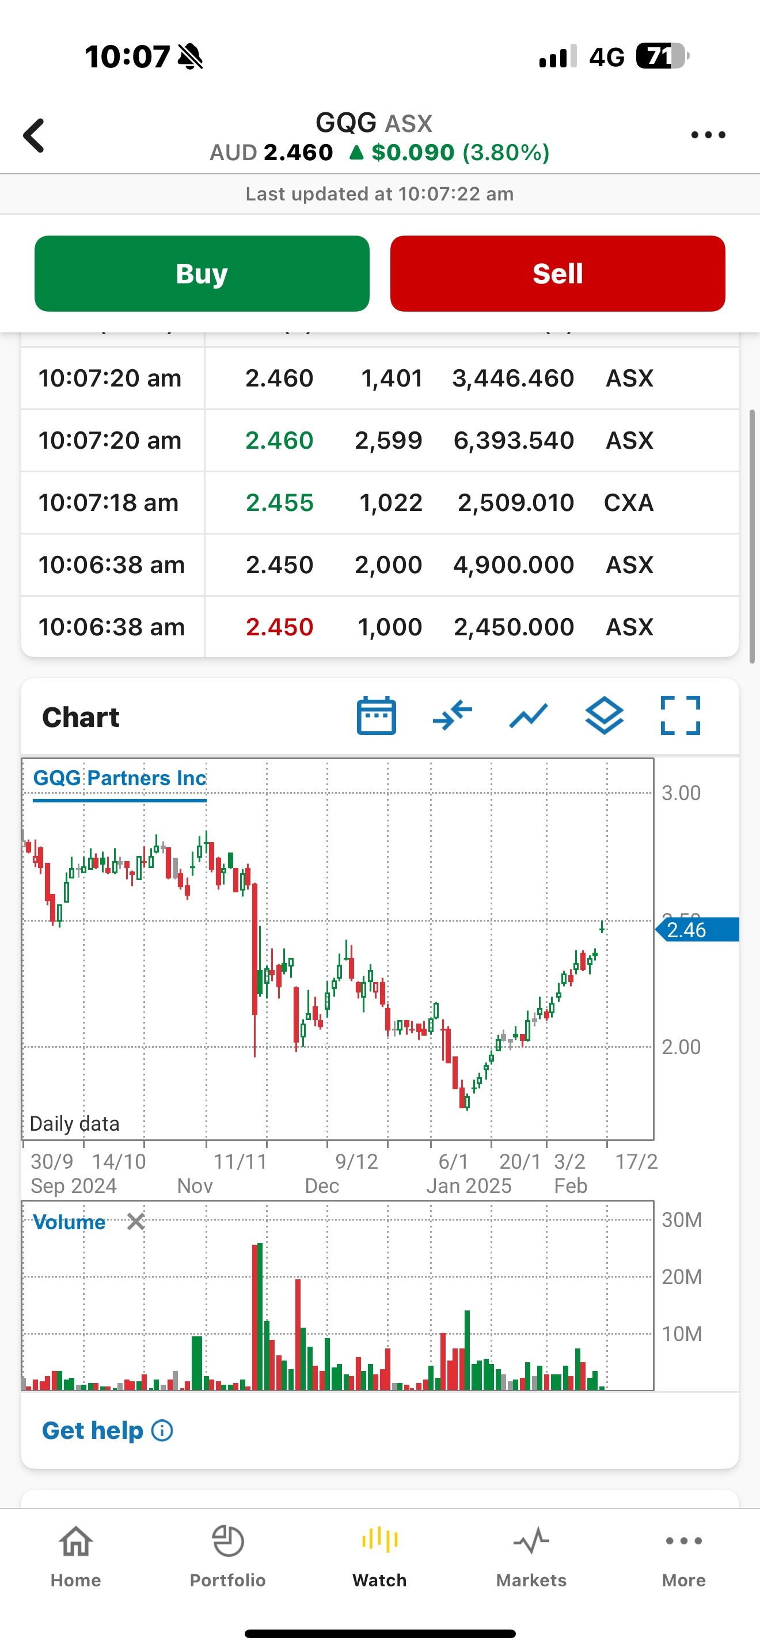The height and width of the screenshot is (1652, 760).
Task: Tap the 2.46 current price marker
Action: (x=697, y=930)
